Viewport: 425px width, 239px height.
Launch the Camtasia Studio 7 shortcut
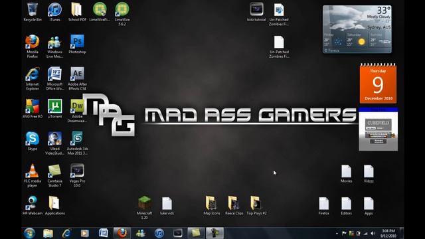[54, 175]
